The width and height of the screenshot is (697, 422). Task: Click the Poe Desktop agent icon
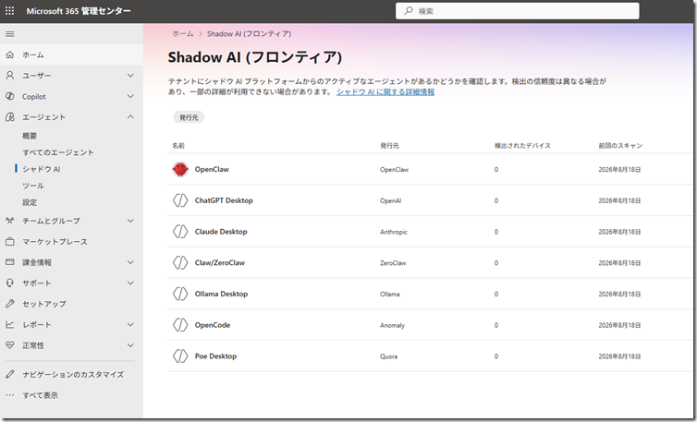tap(180, 356)
